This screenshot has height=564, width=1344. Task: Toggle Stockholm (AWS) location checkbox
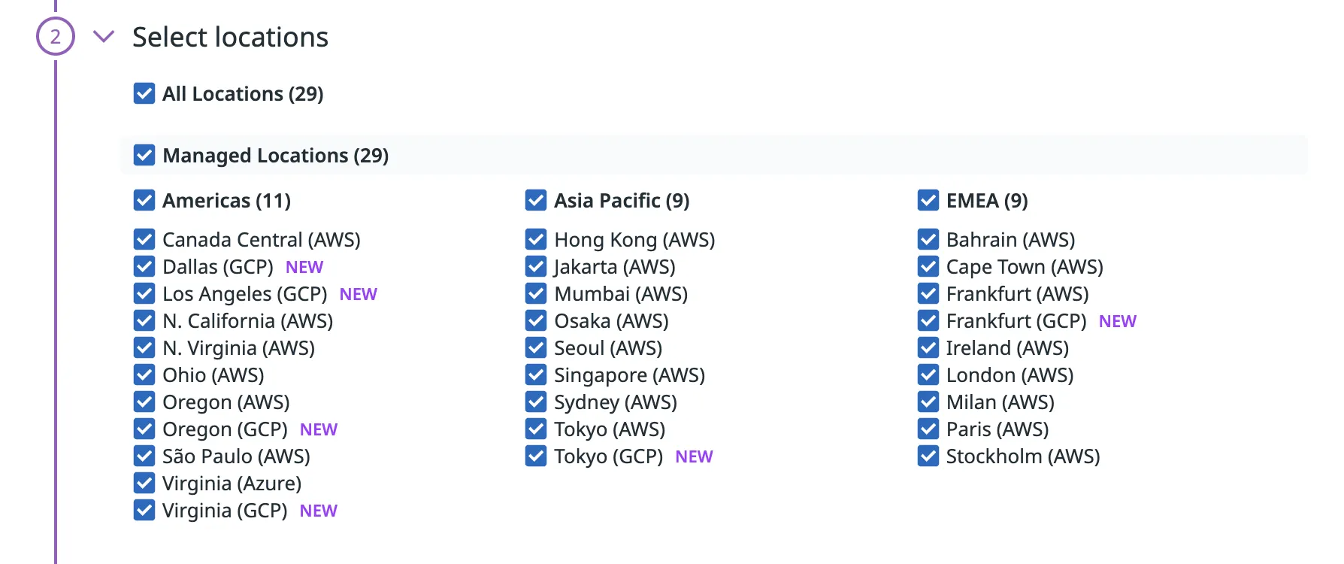point(928,456)
